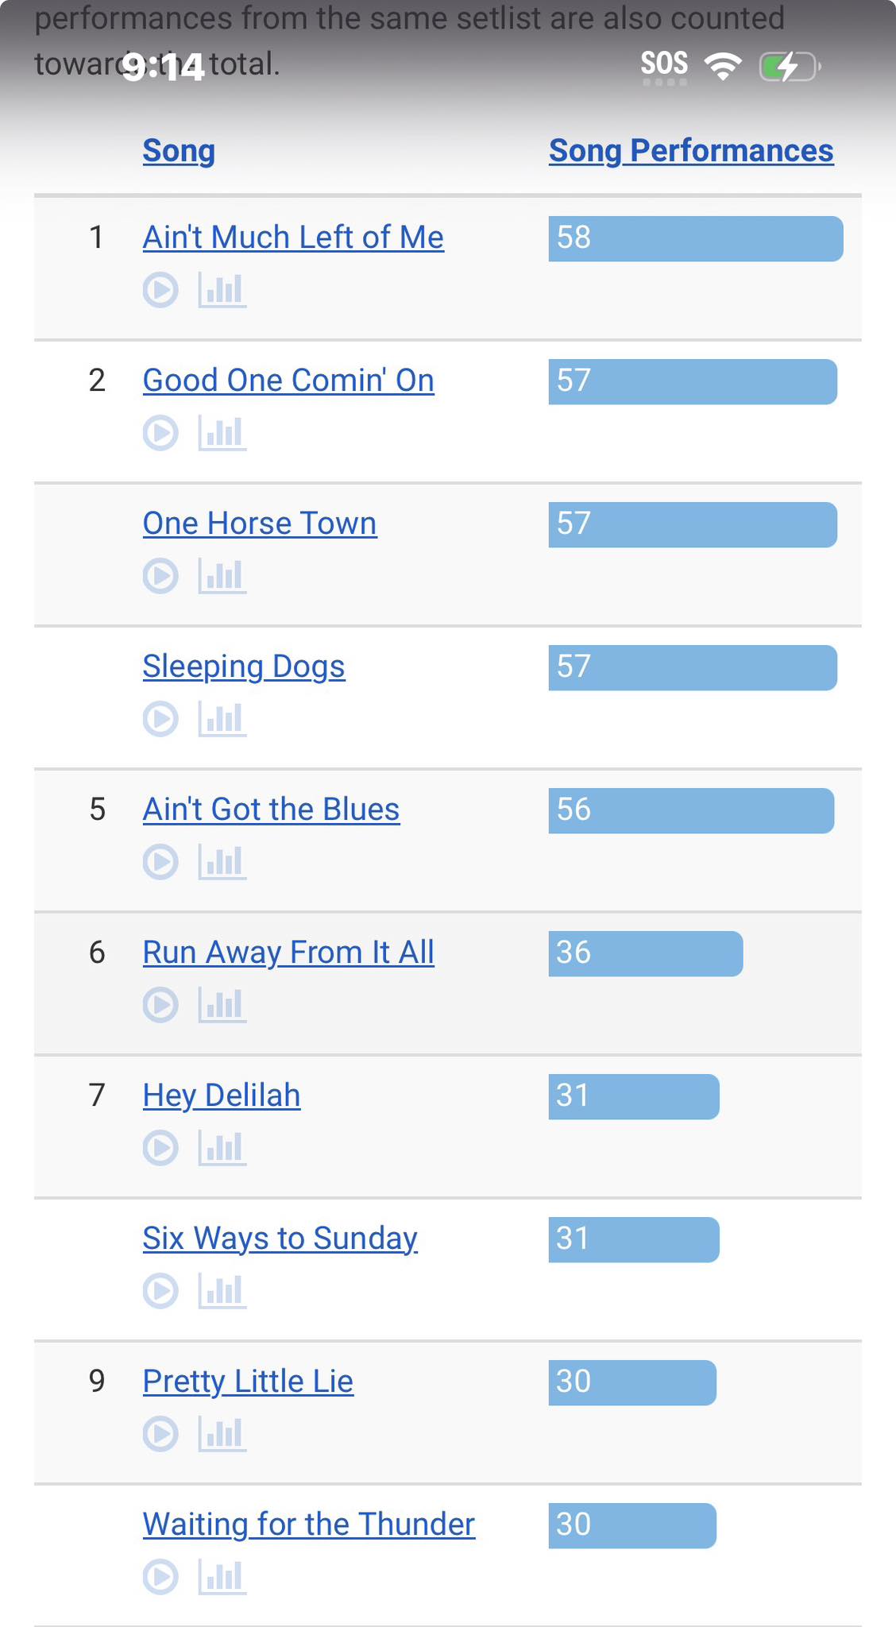Open Sleeping Dogs song page

(x=244, y=667)
